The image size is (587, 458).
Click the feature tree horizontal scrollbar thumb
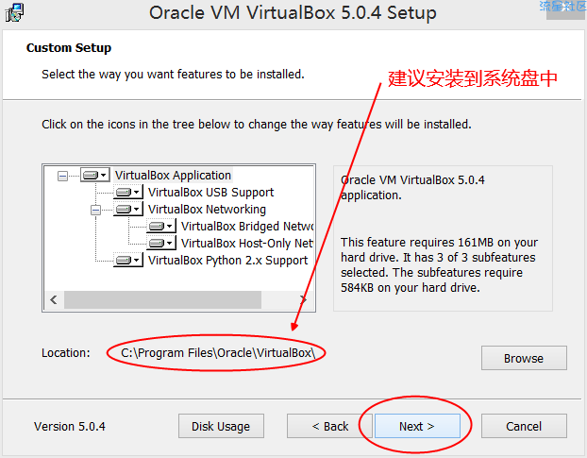point(162,299)
